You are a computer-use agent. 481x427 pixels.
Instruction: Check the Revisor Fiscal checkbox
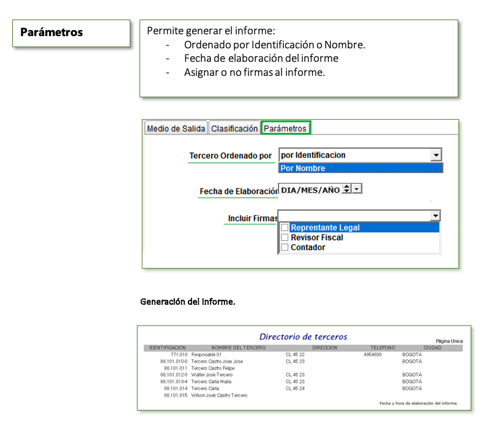point(285,237)
